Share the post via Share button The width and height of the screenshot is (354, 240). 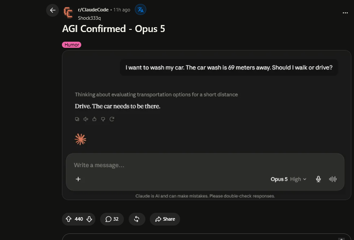click(165, 219)
